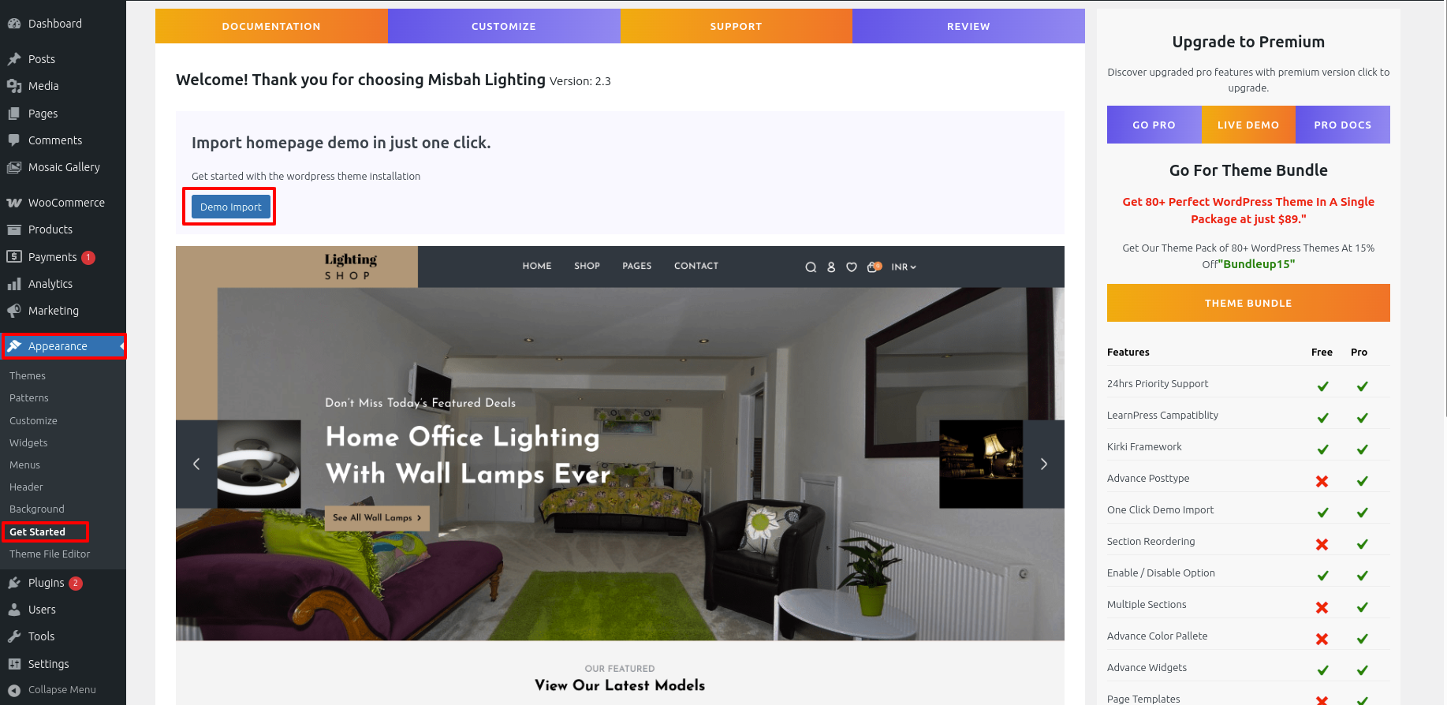Click the Go Pro button

pyautogui.click(x=1154, y=125)
